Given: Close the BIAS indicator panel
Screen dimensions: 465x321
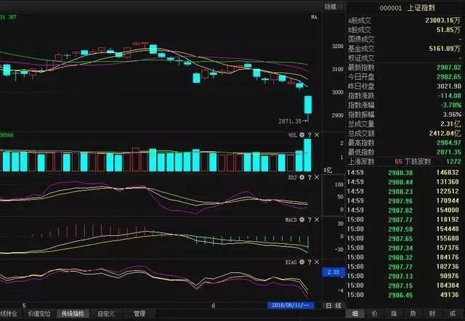Looking at the screenshot, I should click(317, 262).
